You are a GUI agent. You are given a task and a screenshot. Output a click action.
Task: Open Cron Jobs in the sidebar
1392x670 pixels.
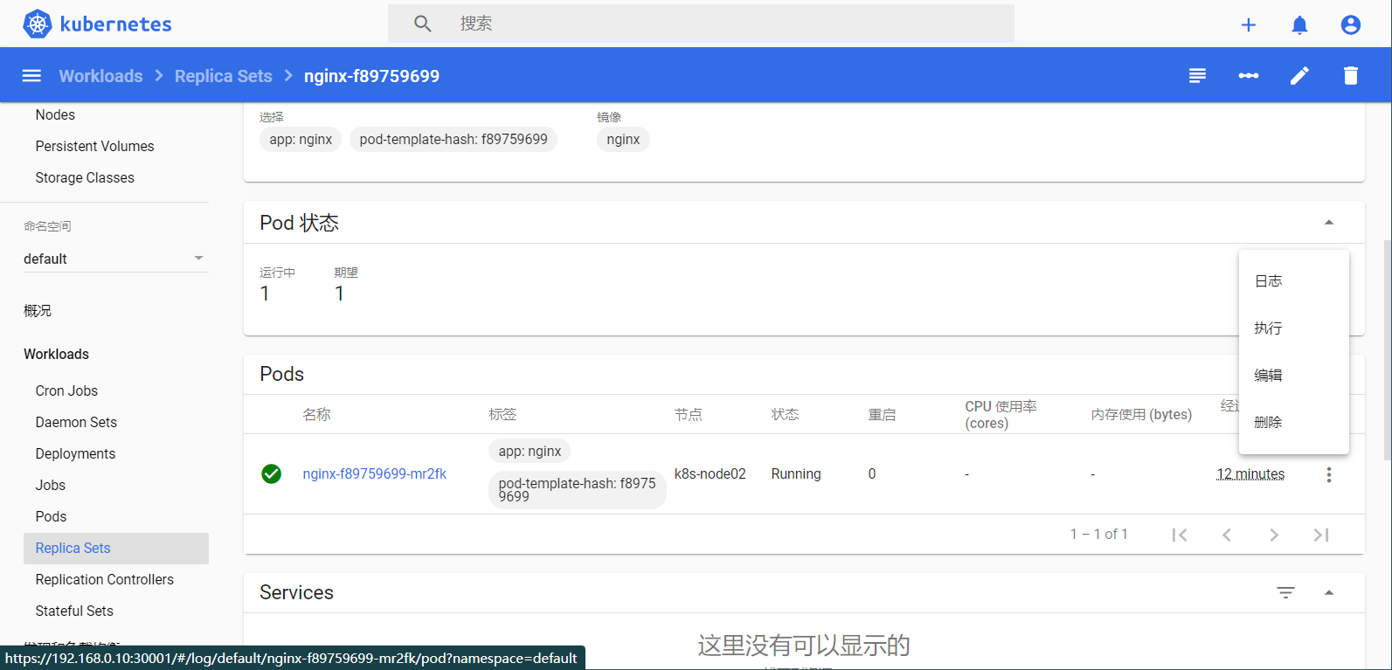coord(66,390)
